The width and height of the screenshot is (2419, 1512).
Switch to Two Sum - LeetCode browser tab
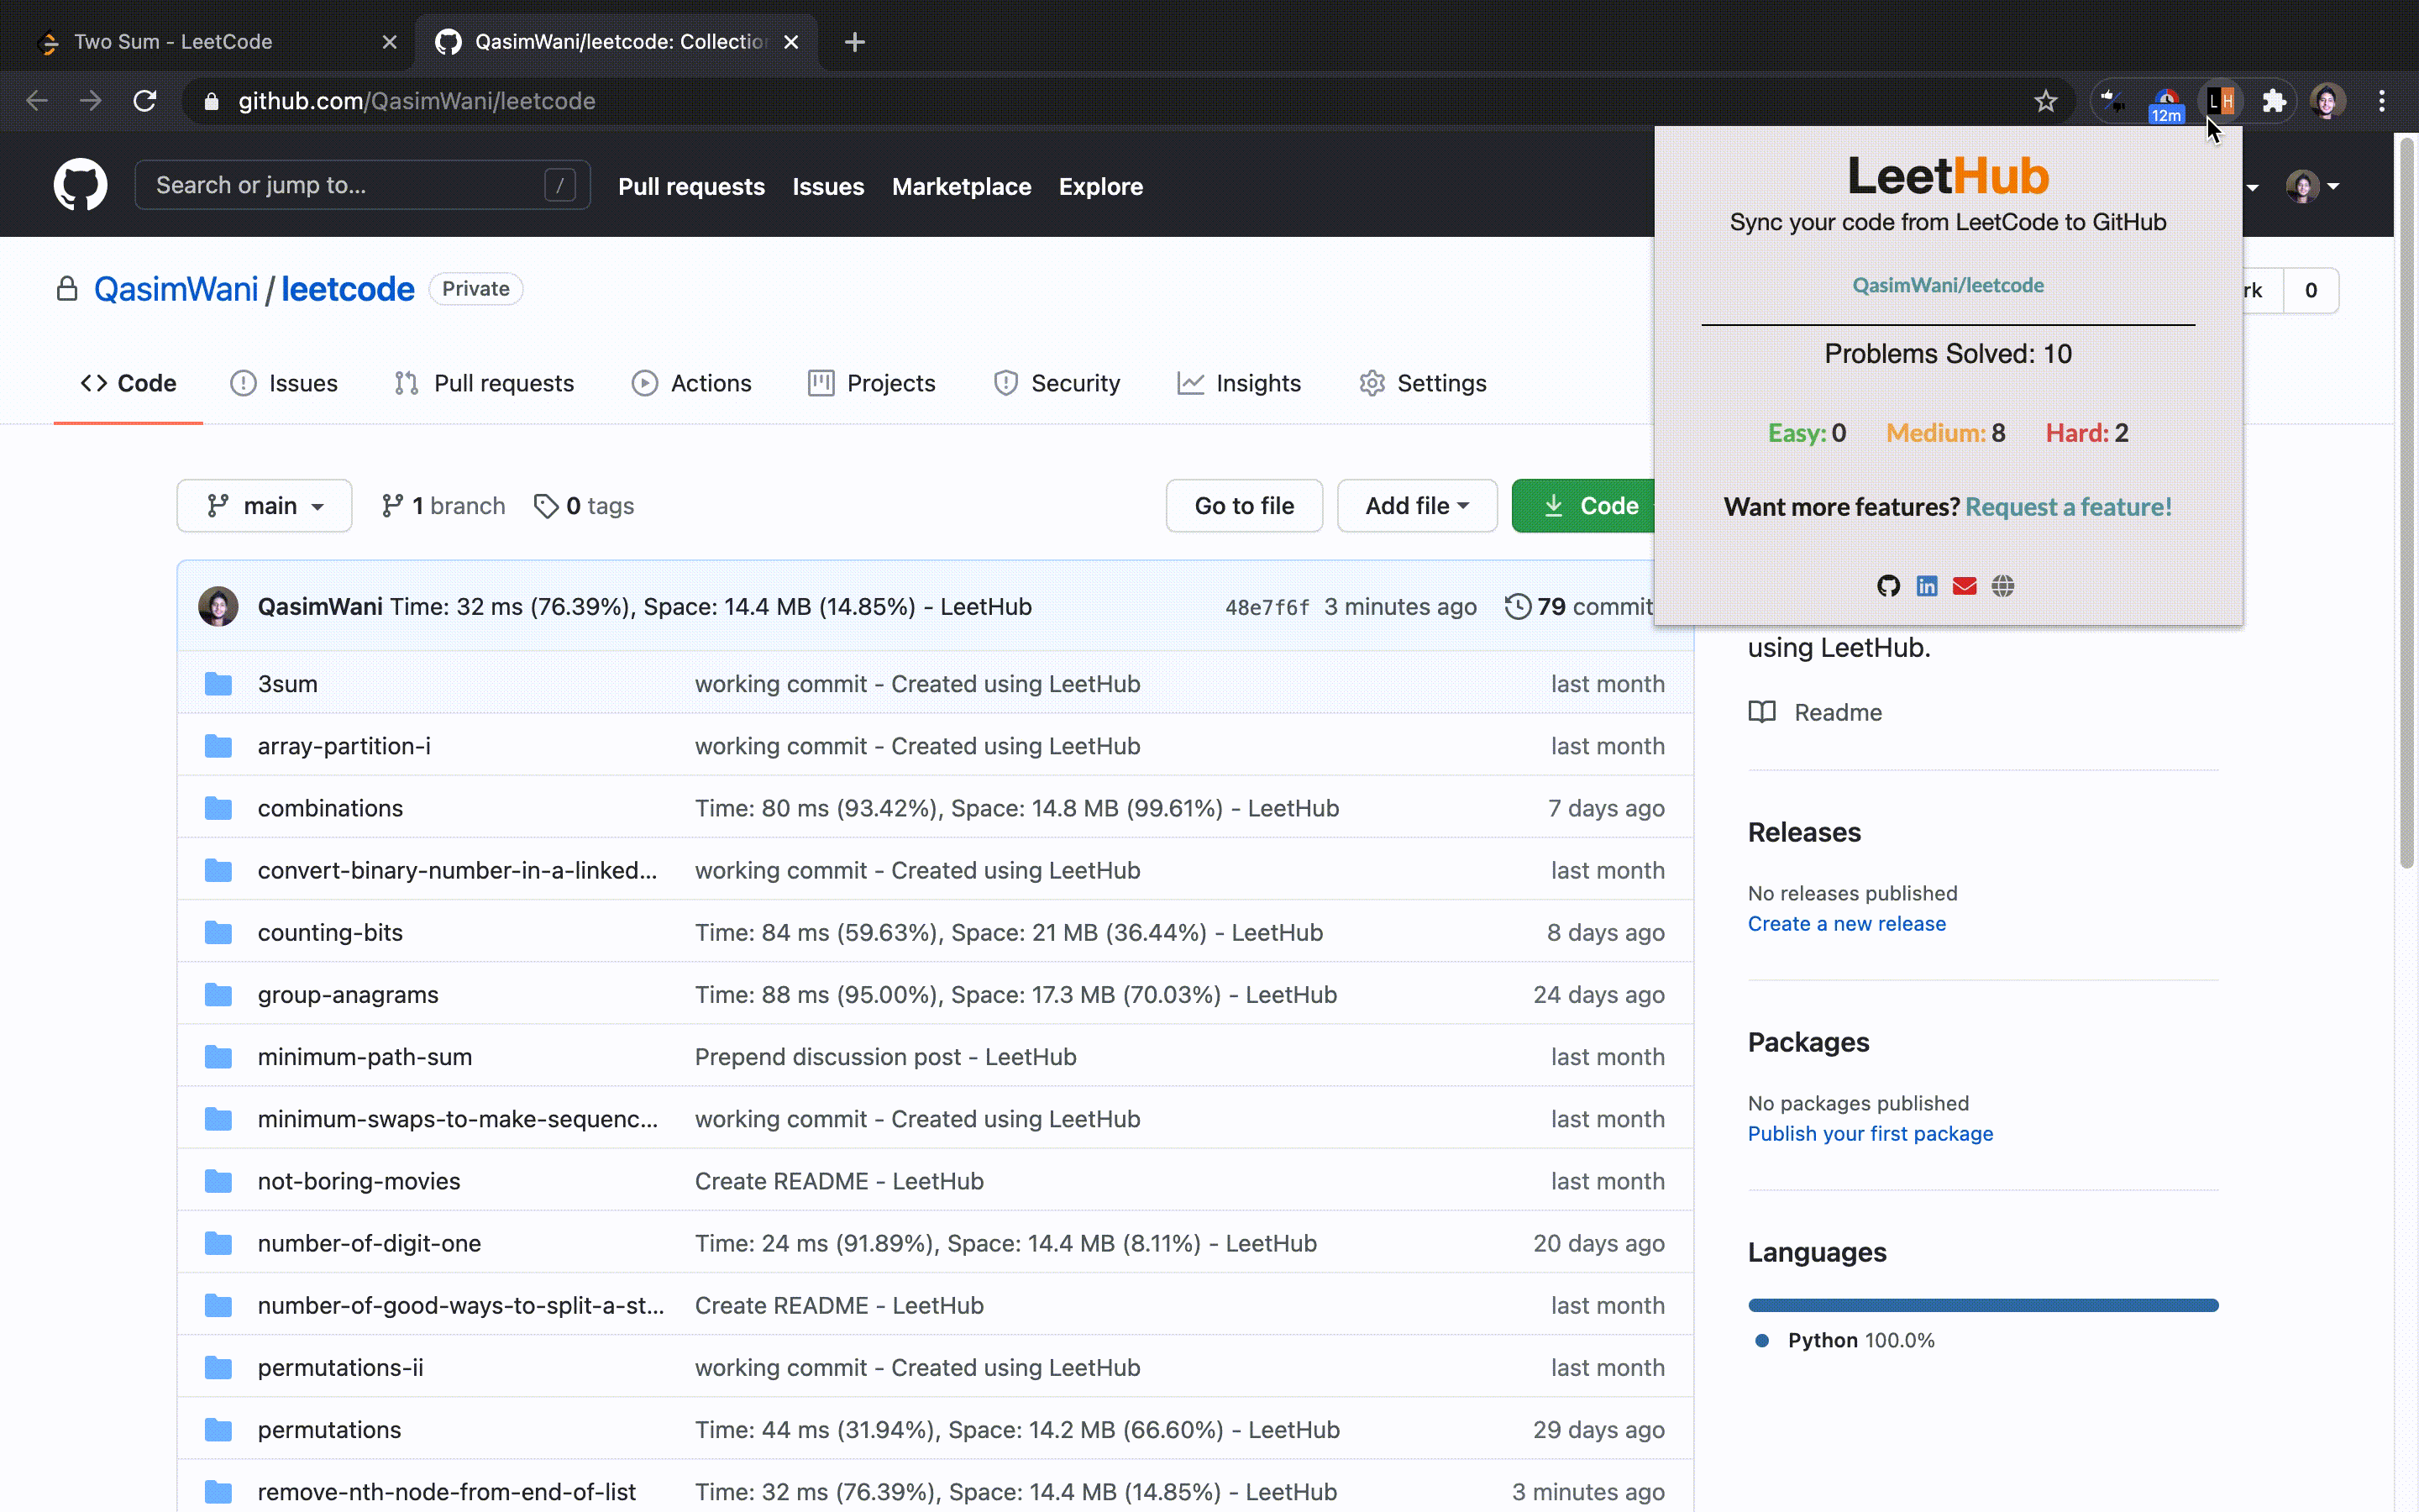click(x=174, y=42)
